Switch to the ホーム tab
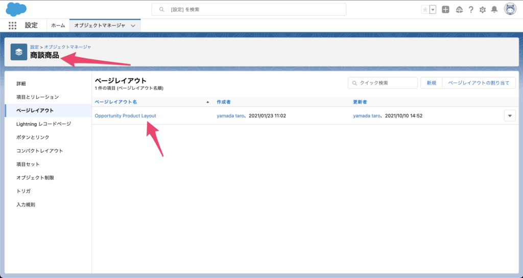Screen dimensions: 523x278 click(58, 26)
